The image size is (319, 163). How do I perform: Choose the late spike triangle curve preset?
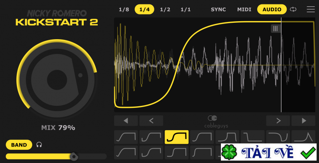pos(303,137)
